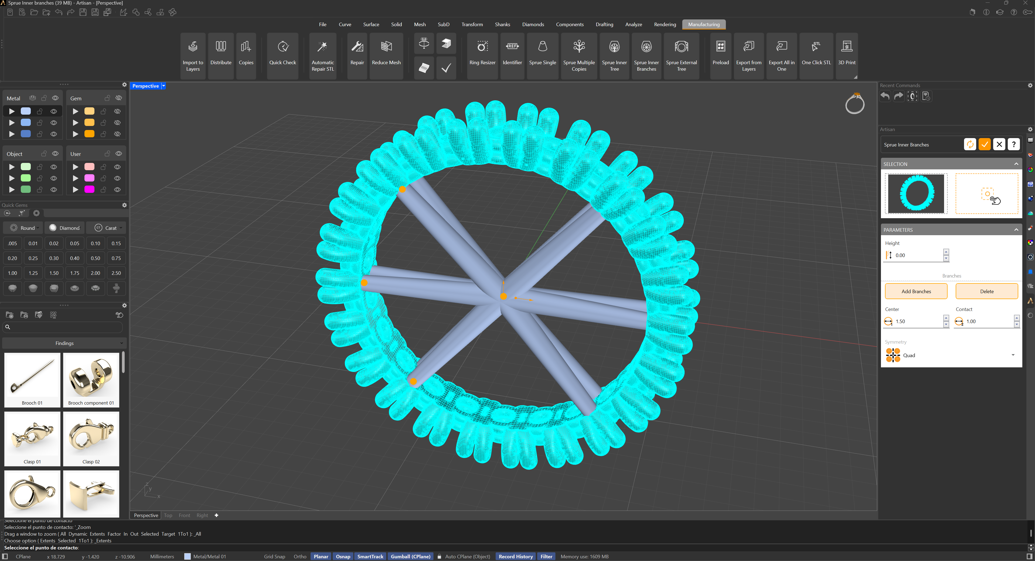The width and height of the screenshot is (1035, 561).
Task: Activate Reduce Mesh tool
Action: (x=386, y=56)
